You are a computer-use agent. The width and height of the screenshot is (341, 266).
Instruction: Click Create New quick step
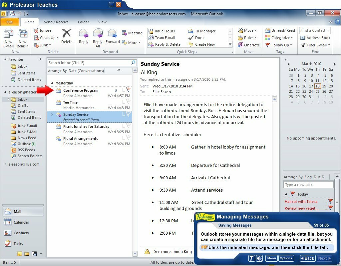pyautogui.click(x=201, y=44)
